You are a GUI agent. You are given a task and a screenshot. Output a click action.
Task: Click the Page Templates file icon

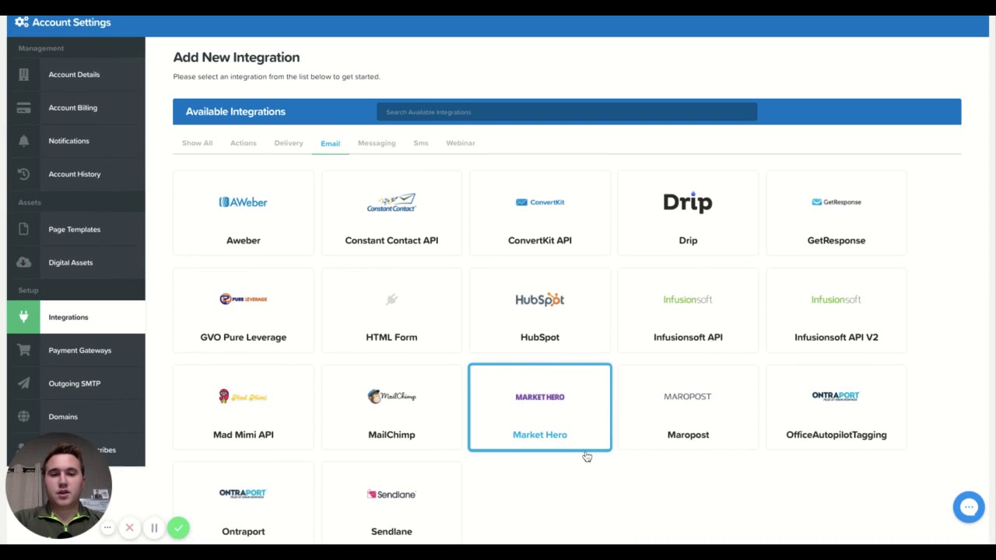click(23, 229)
